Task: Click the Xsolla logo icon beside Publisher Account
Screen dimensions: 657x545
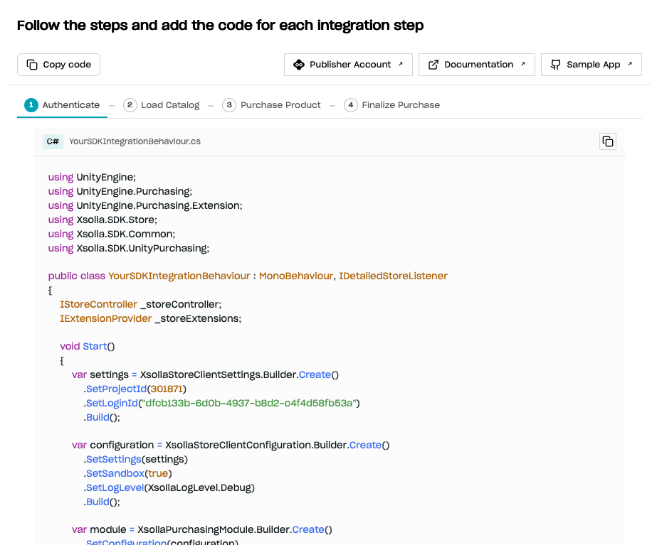Action: (x=299, y=65)
